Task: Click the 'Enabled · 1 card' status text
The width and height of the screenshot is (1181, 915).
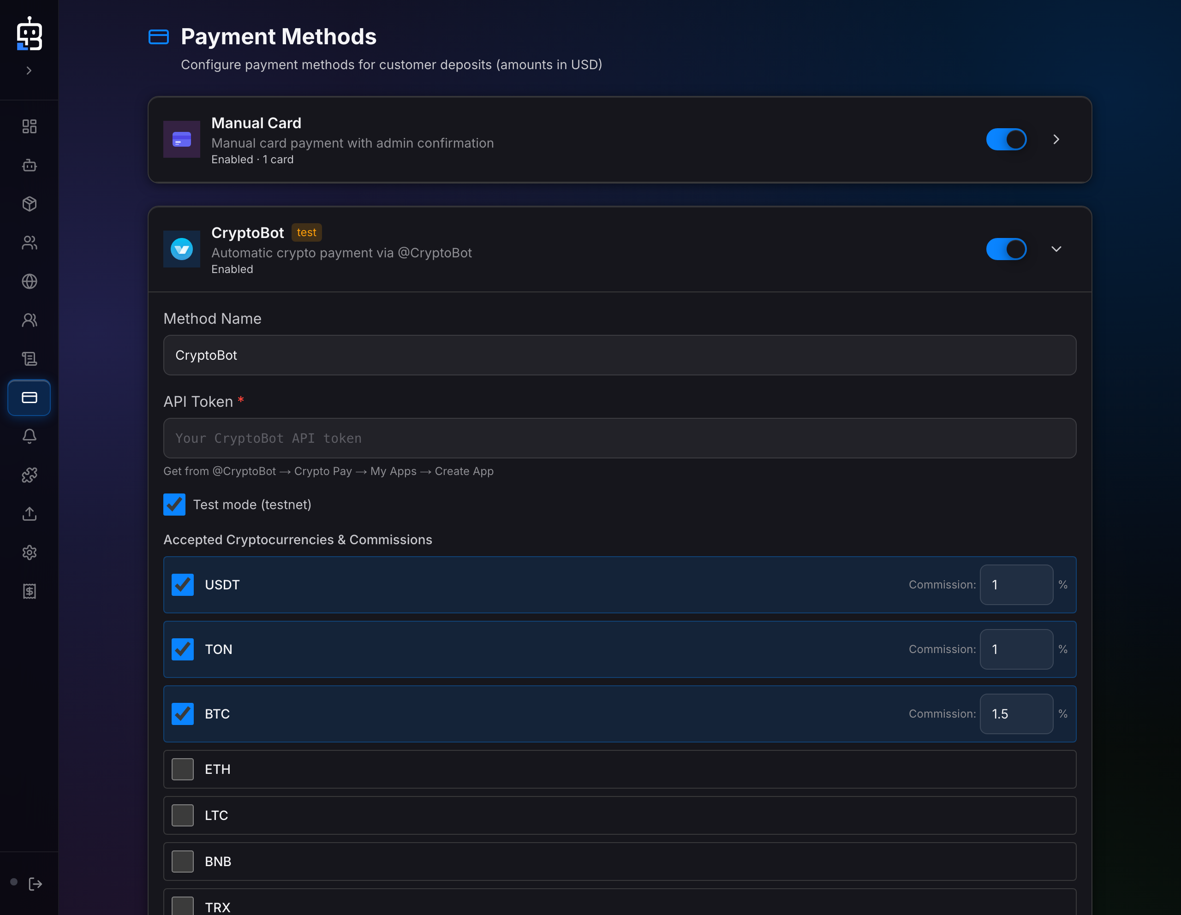Action: click(x=252, y=160)
